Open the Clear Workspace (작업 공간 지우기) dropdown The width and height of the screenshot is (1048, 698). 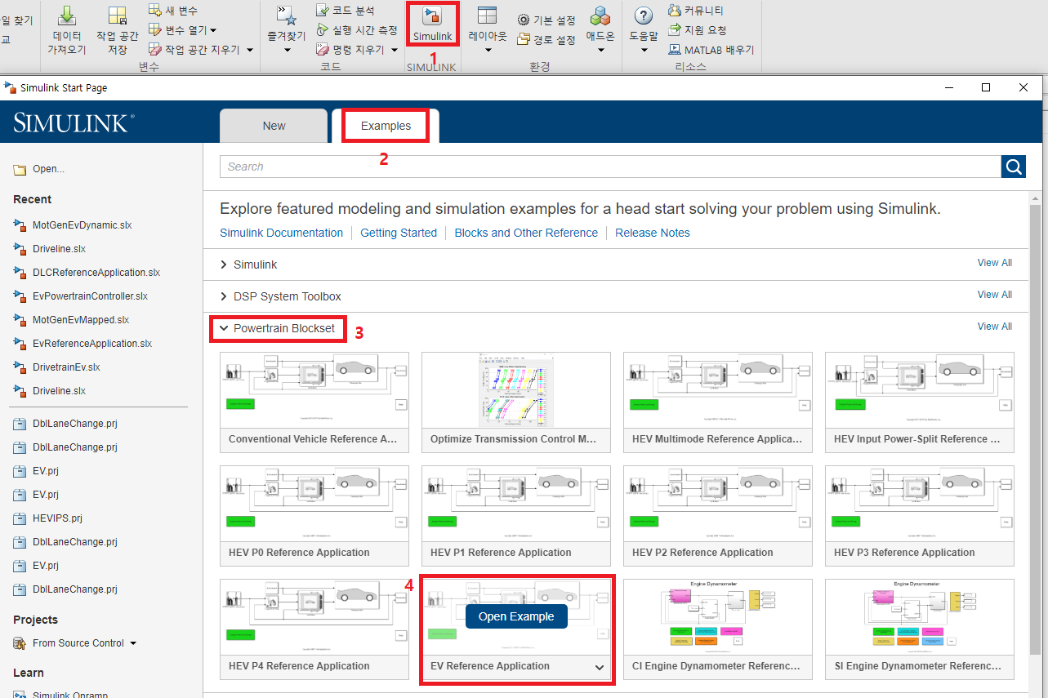250,50
